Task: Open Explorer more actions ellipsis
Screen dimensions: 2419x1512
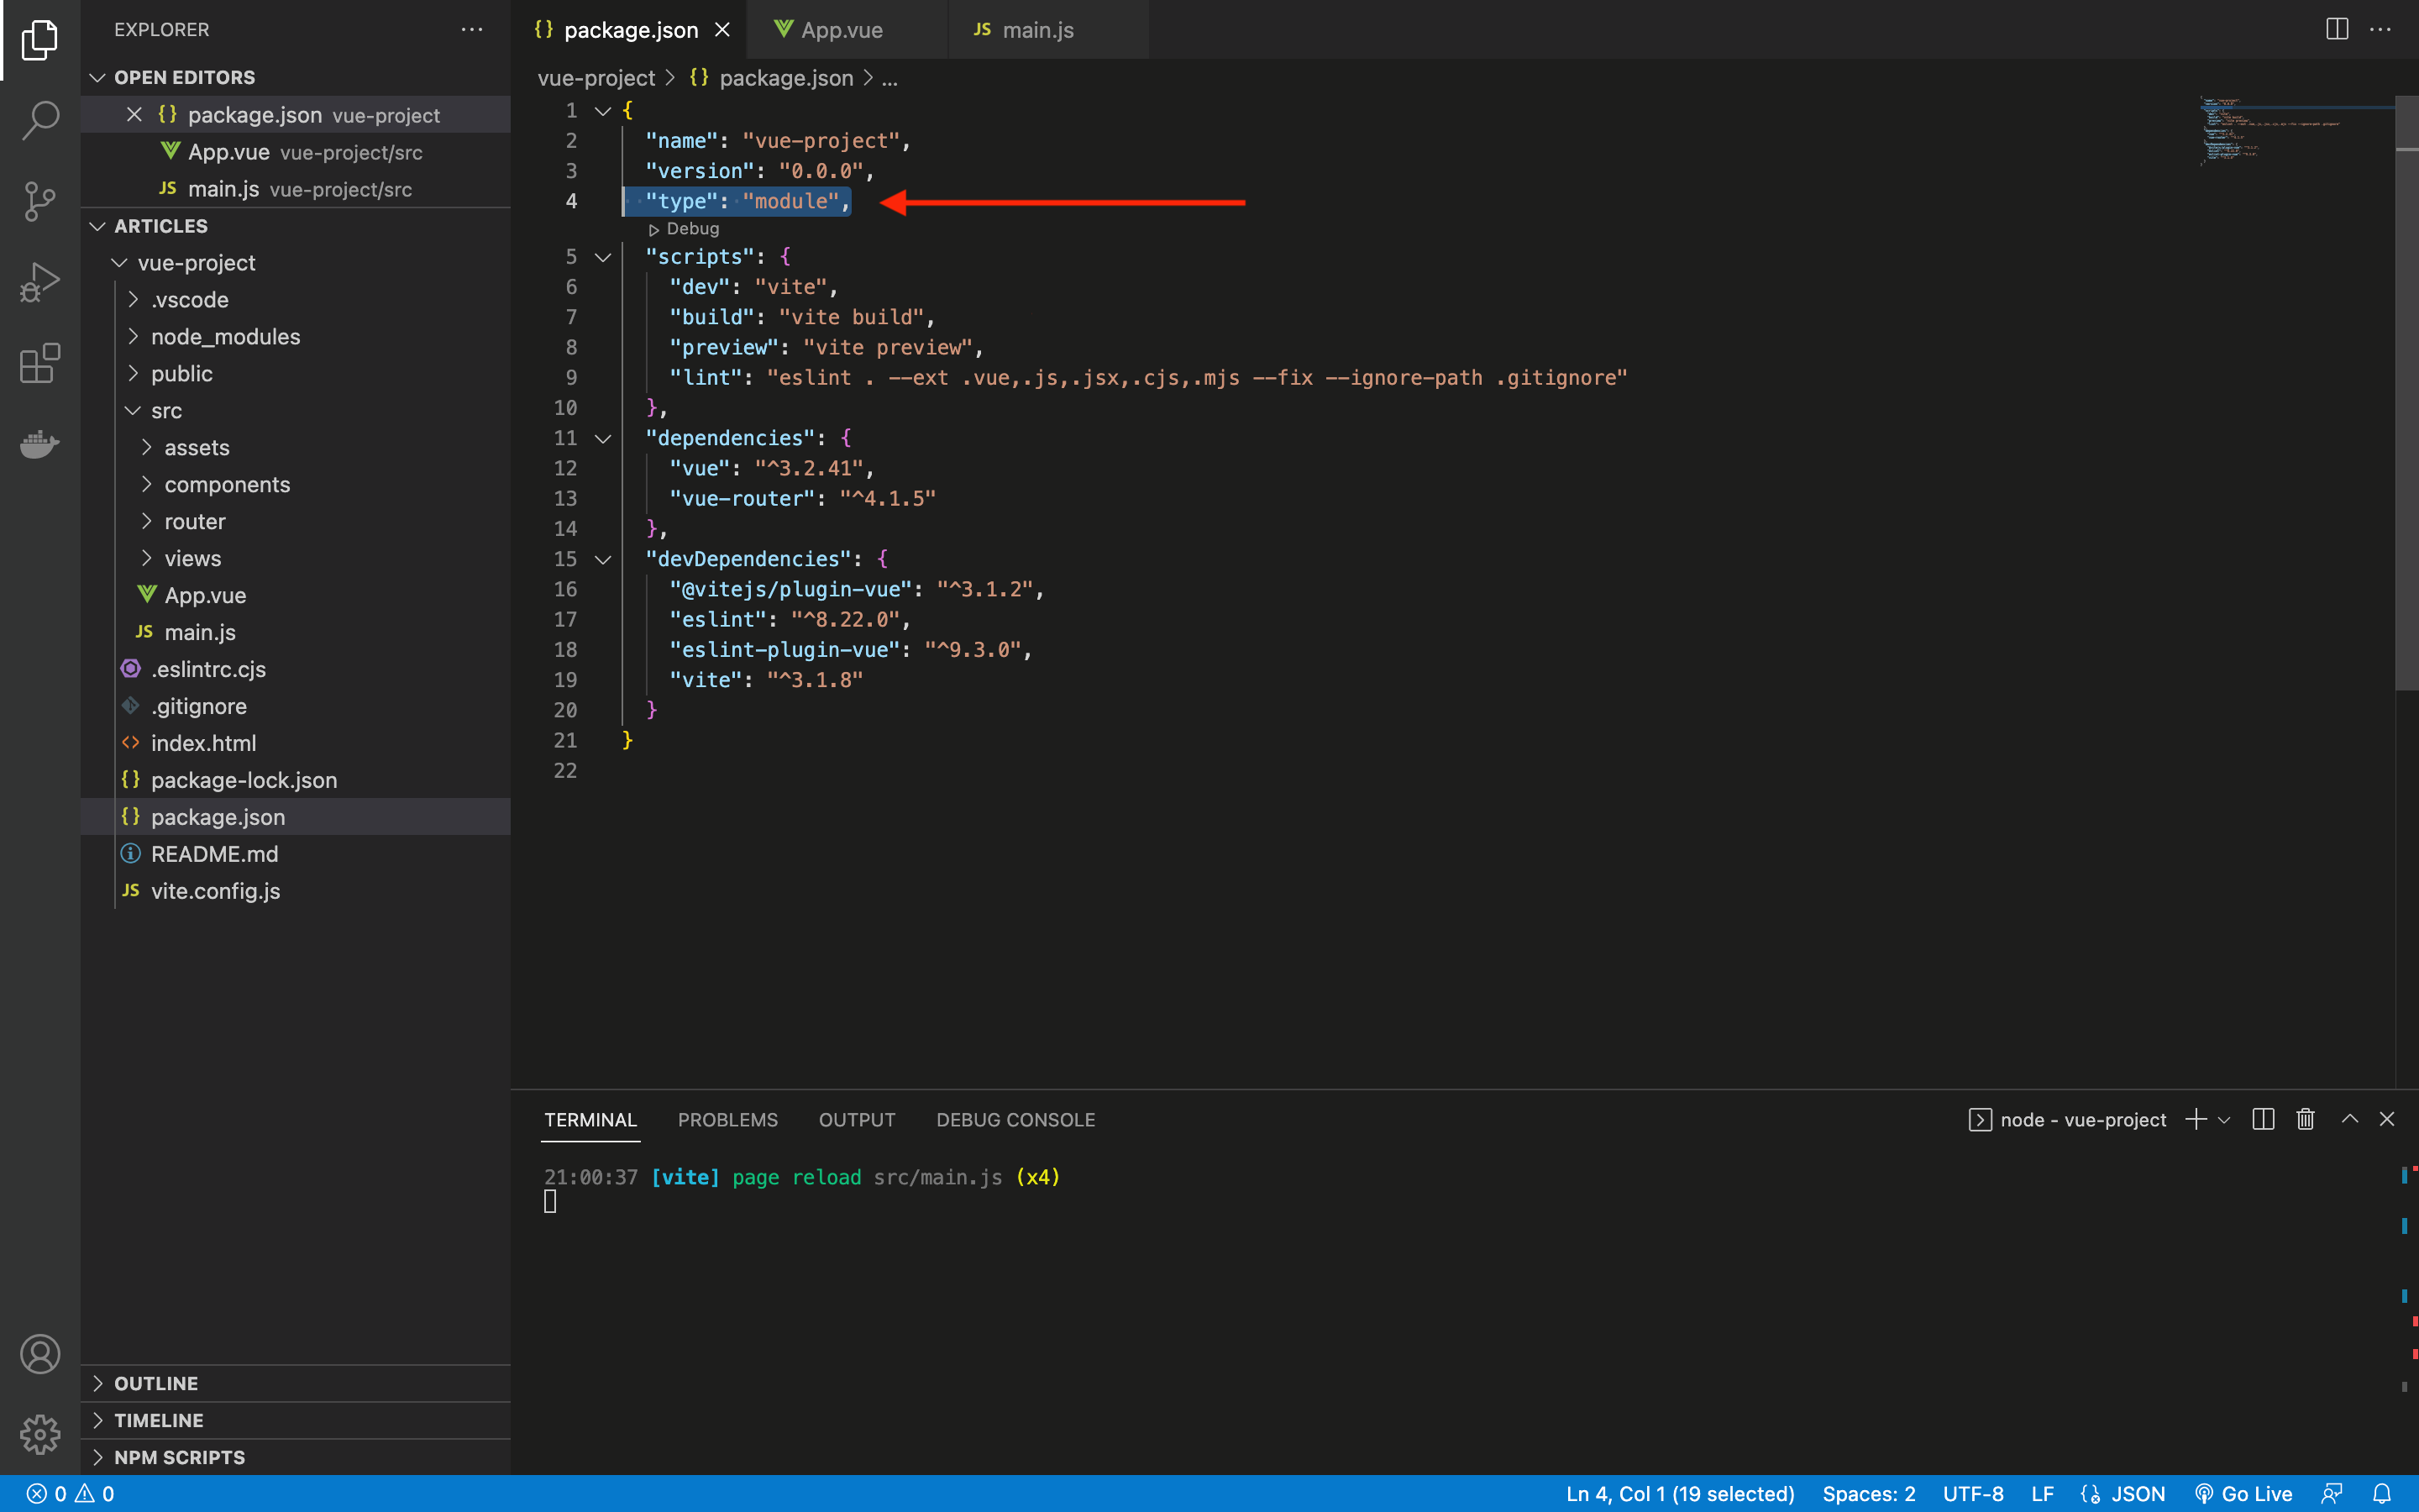Action: (x=472, y=30)
